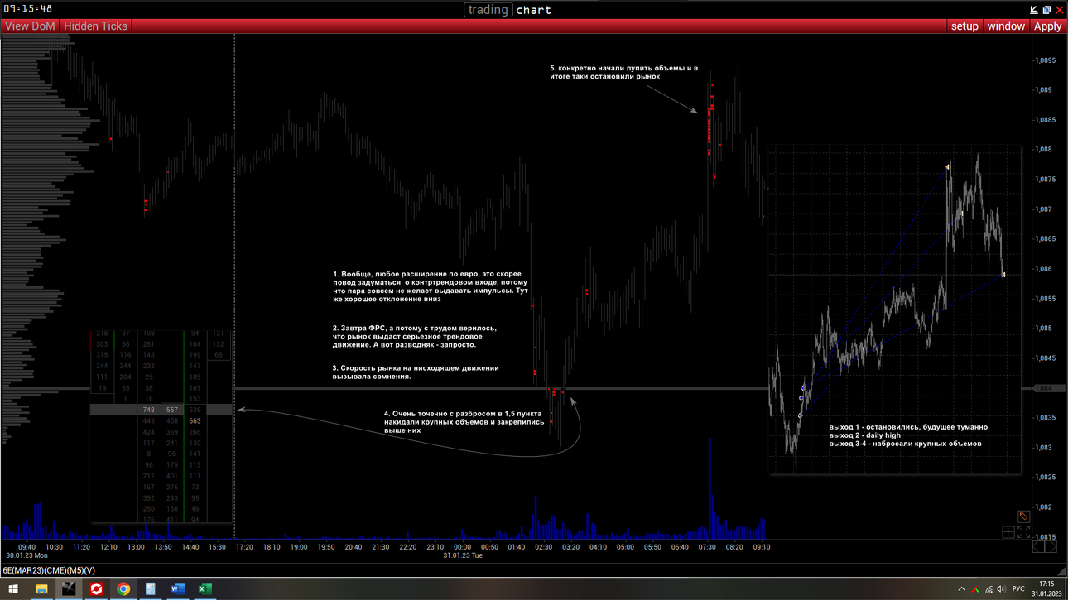
Task: Open the View DoM menu
Action: (x=30, y=26)
